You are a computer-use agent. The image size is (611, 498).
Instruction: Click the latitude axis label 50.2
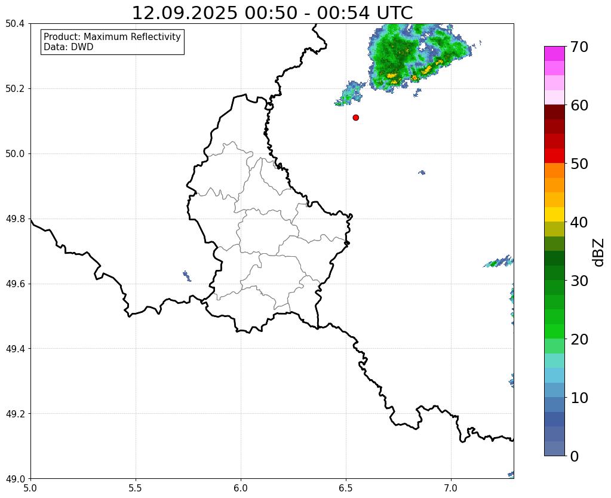15,89
